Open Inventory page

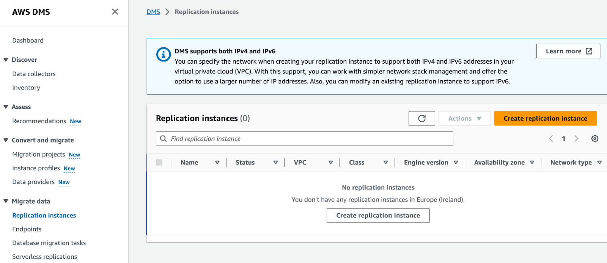click(26, 88)
